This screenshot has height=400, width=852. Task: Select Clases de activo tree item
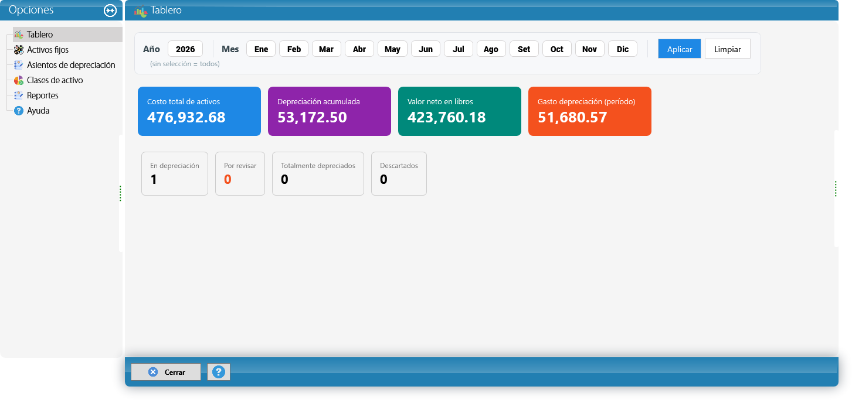pyautogui.click(x=55, y=80)
